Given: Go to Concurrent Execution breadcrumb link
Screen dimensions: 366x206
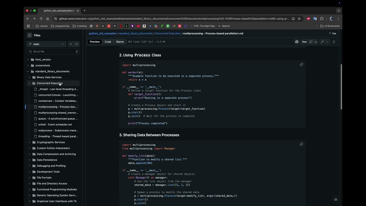Looking at the screenshot, I should click(168, 33).
